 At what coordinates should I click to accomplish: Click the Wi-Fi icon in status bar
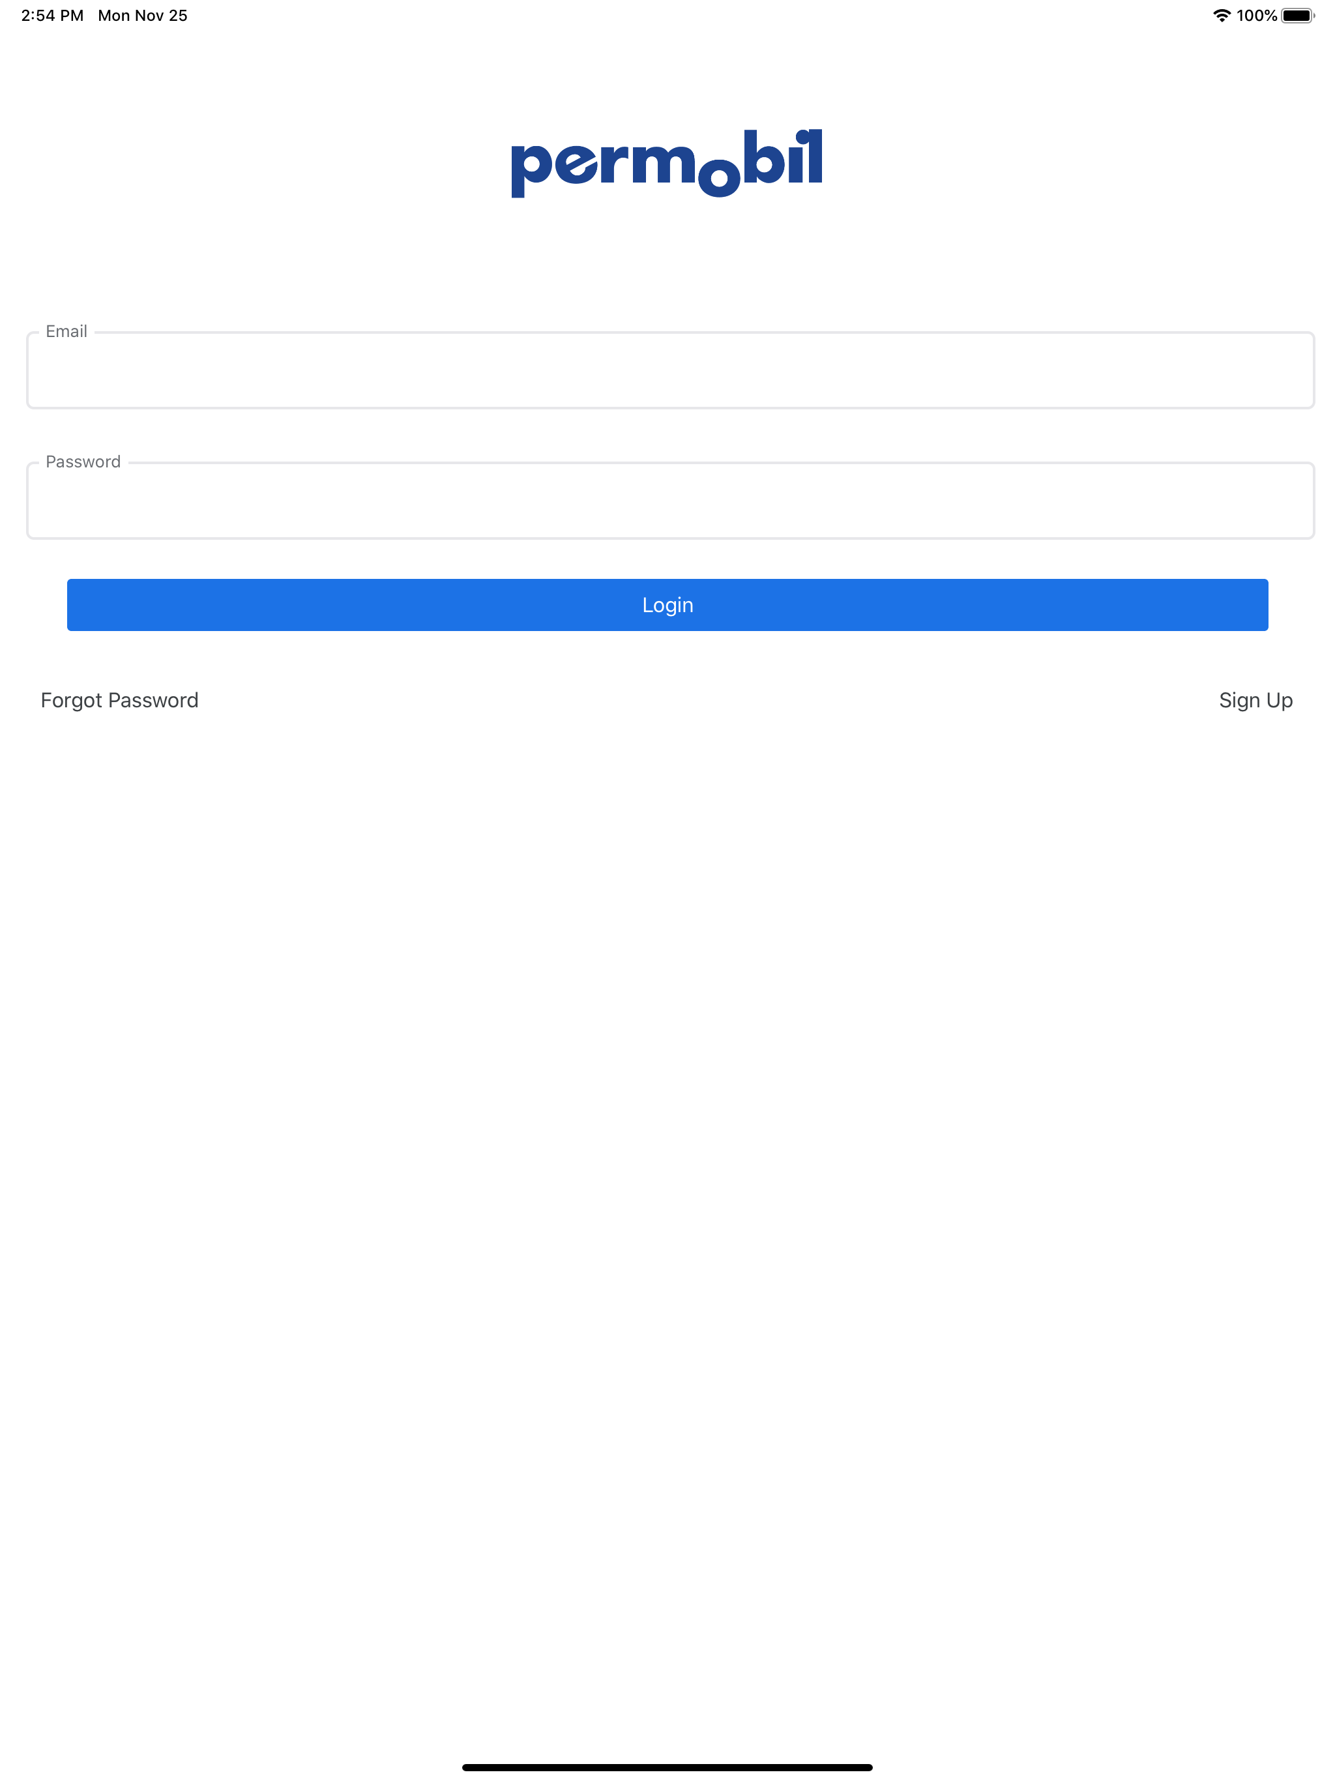(1221, 14)
